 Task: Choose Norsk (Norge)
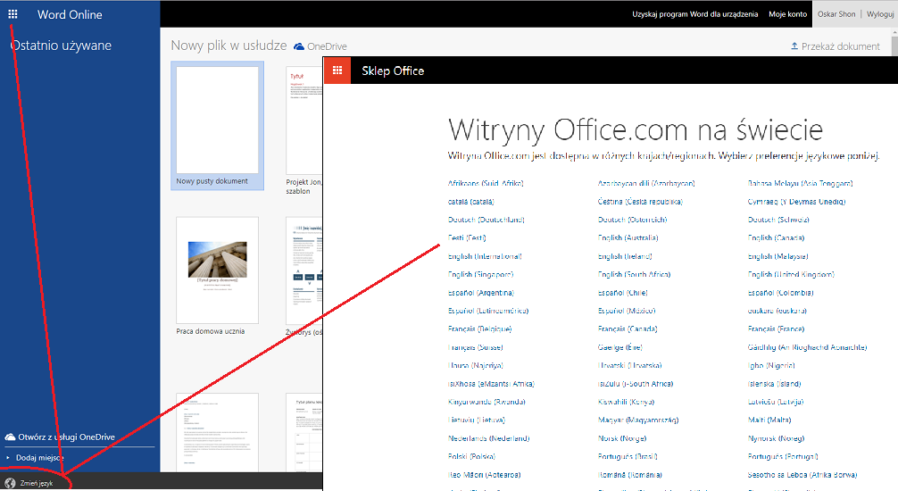[622, 439]
